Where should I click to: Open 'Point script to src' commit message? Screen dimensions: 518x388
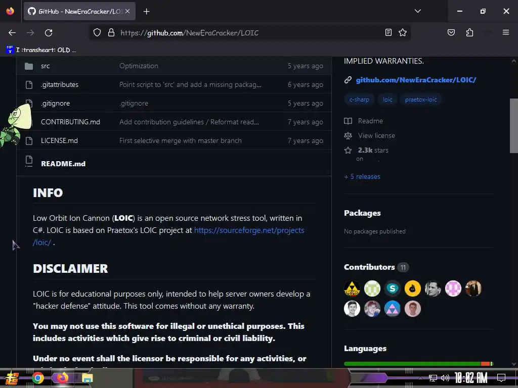click(190, 84)
